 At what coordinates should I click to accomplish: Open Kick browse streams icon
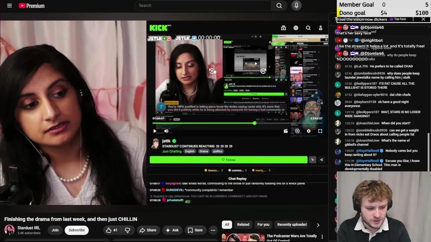click(x=284, y=28)
